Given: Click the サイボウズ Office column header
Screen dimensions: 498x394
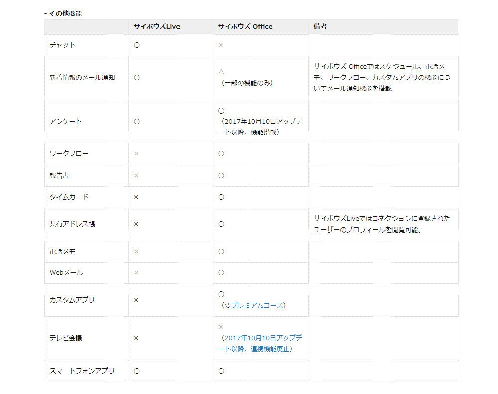Looking at the screenshot, I should click(245, 27).
